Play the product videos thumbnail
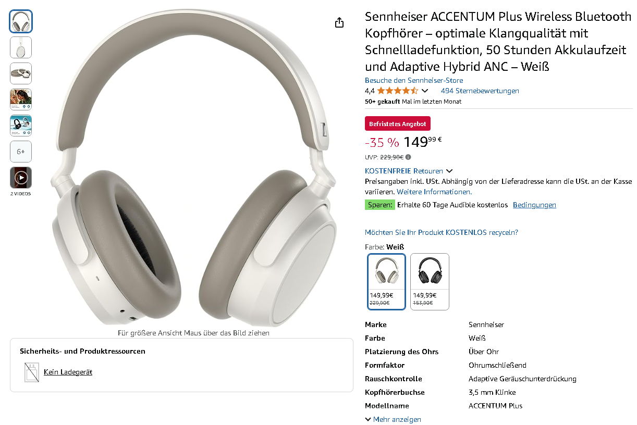The width and height of the screenshot is (637, 425). coord(21,178)
